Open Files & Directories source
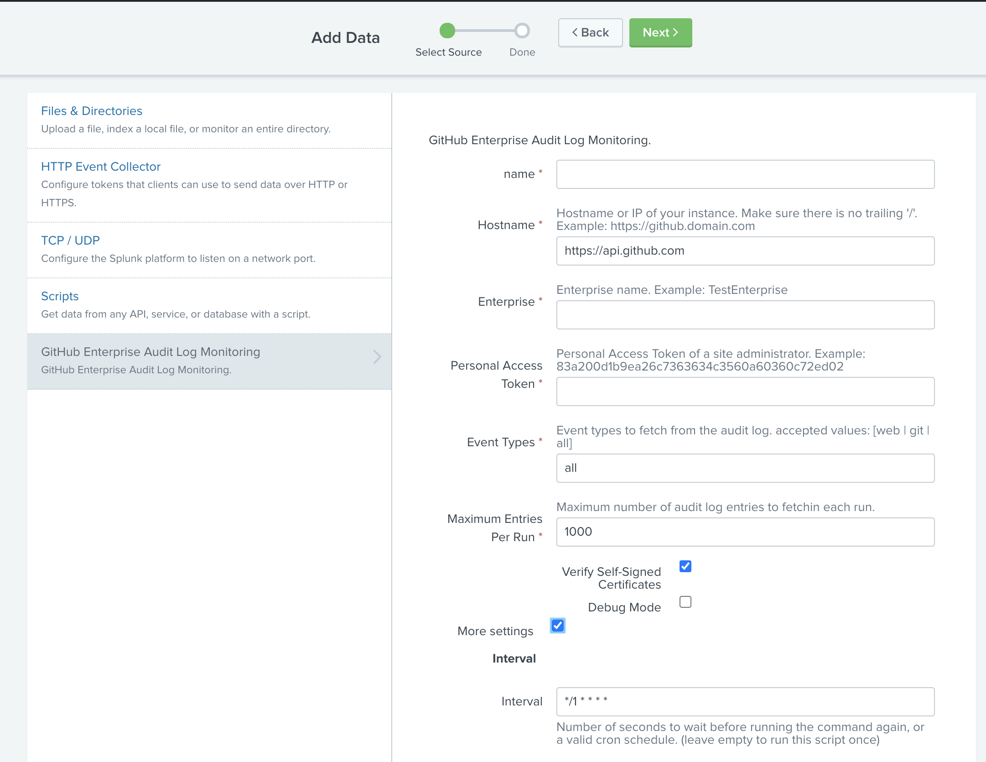Screen dimensions: 986x762 tap(92, 111)
